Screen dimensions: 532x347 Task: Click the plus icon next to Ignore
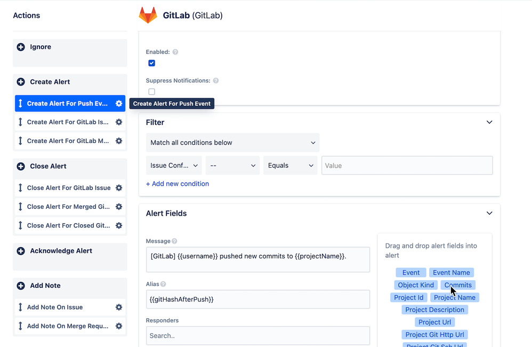tap(21, 47)
